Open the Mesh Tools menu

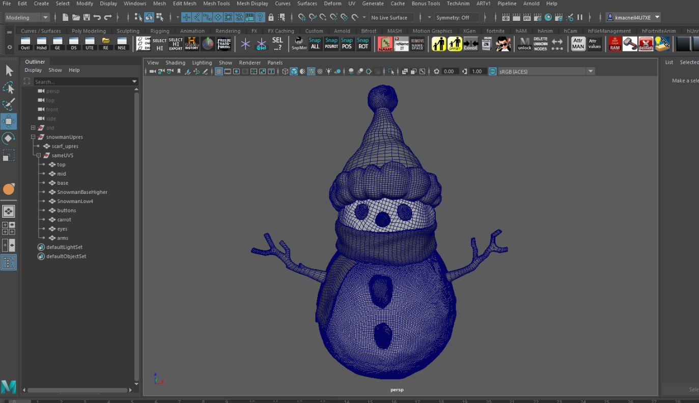coord(216,4)
